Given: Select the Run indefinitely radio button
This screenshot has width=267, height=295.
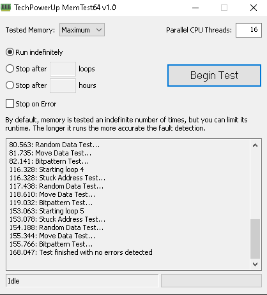Looking at the screenshot, I should pos(10,52).
